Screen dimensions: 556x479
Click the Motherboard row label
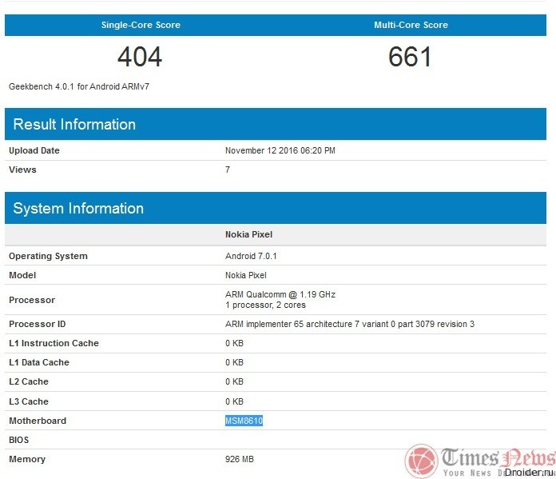coord(38,421)
